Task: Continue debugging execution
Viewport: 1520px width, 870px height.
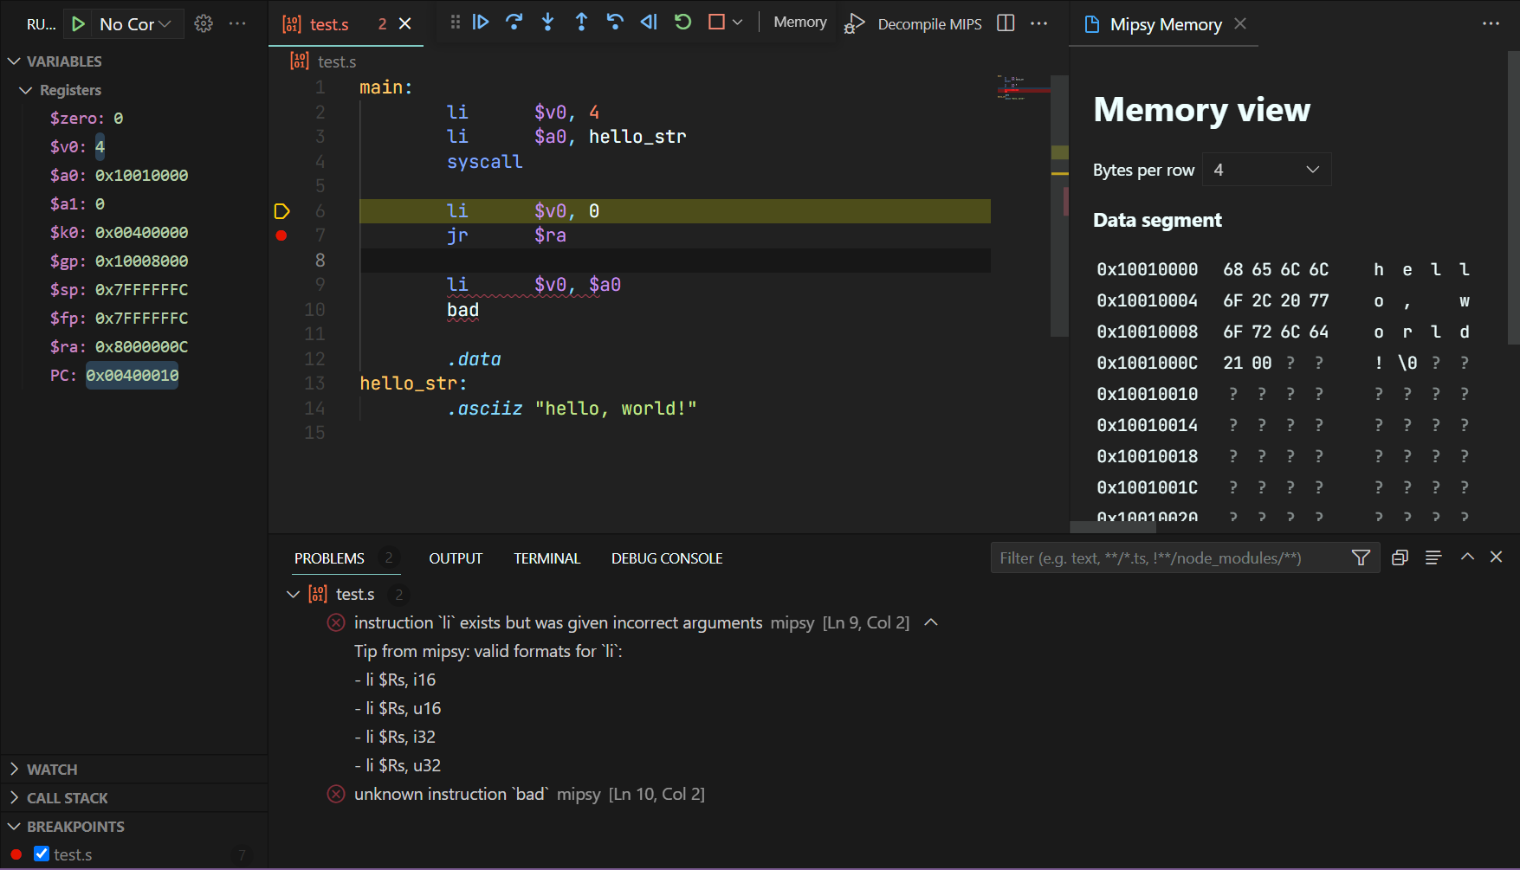Action: tap(481, 23)
